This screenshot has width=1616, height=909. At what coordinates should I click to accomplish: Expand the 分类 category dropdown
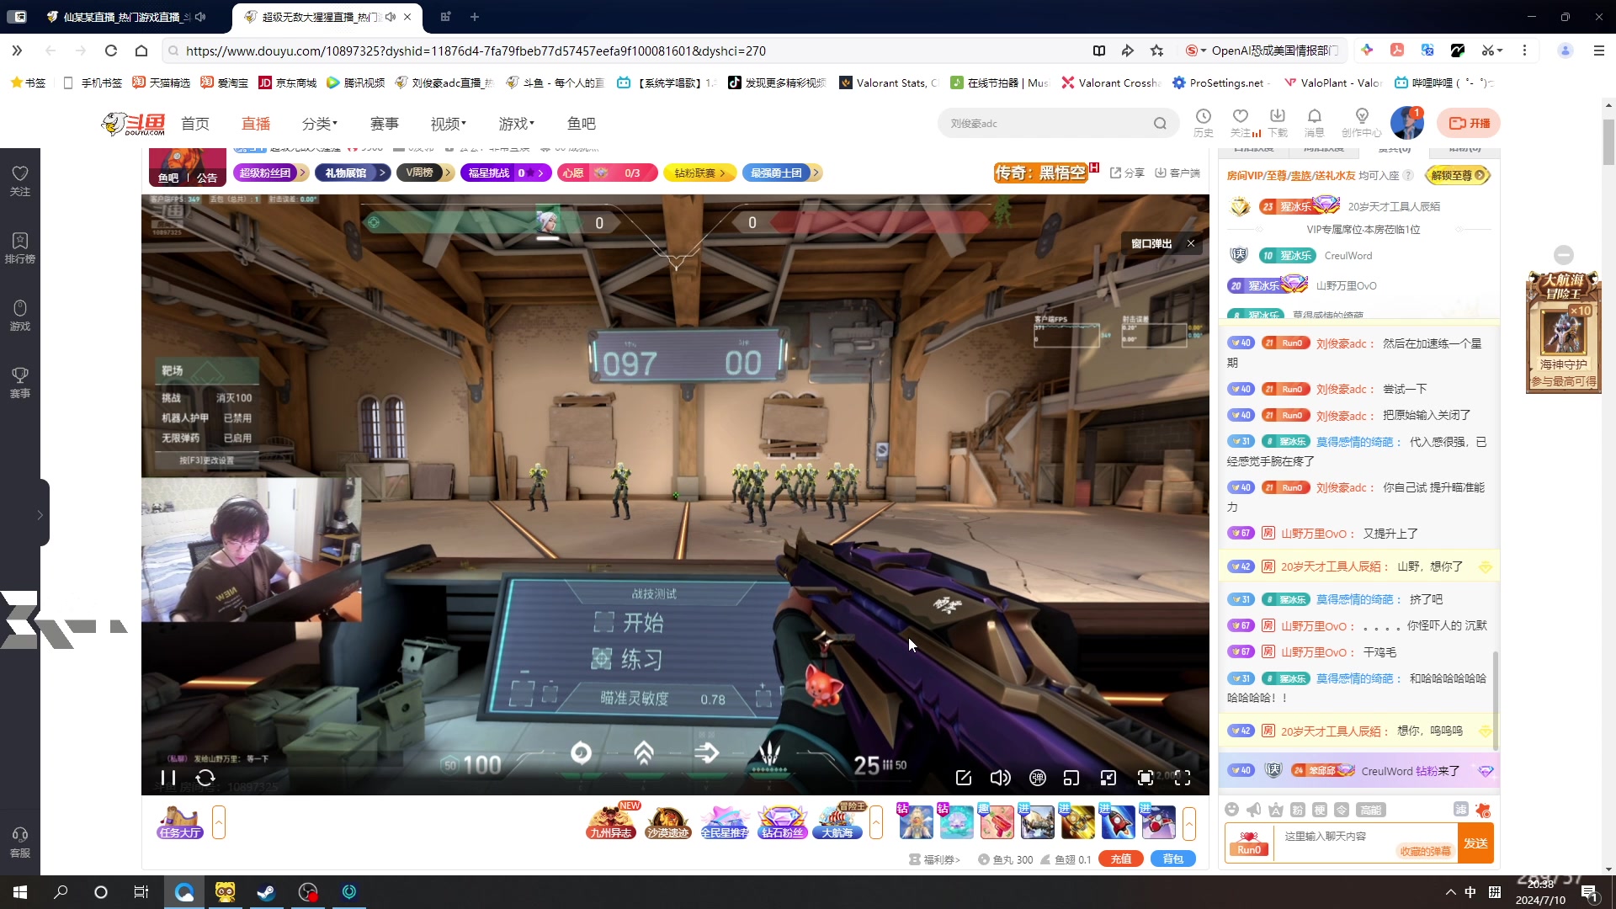click(319, 124)
